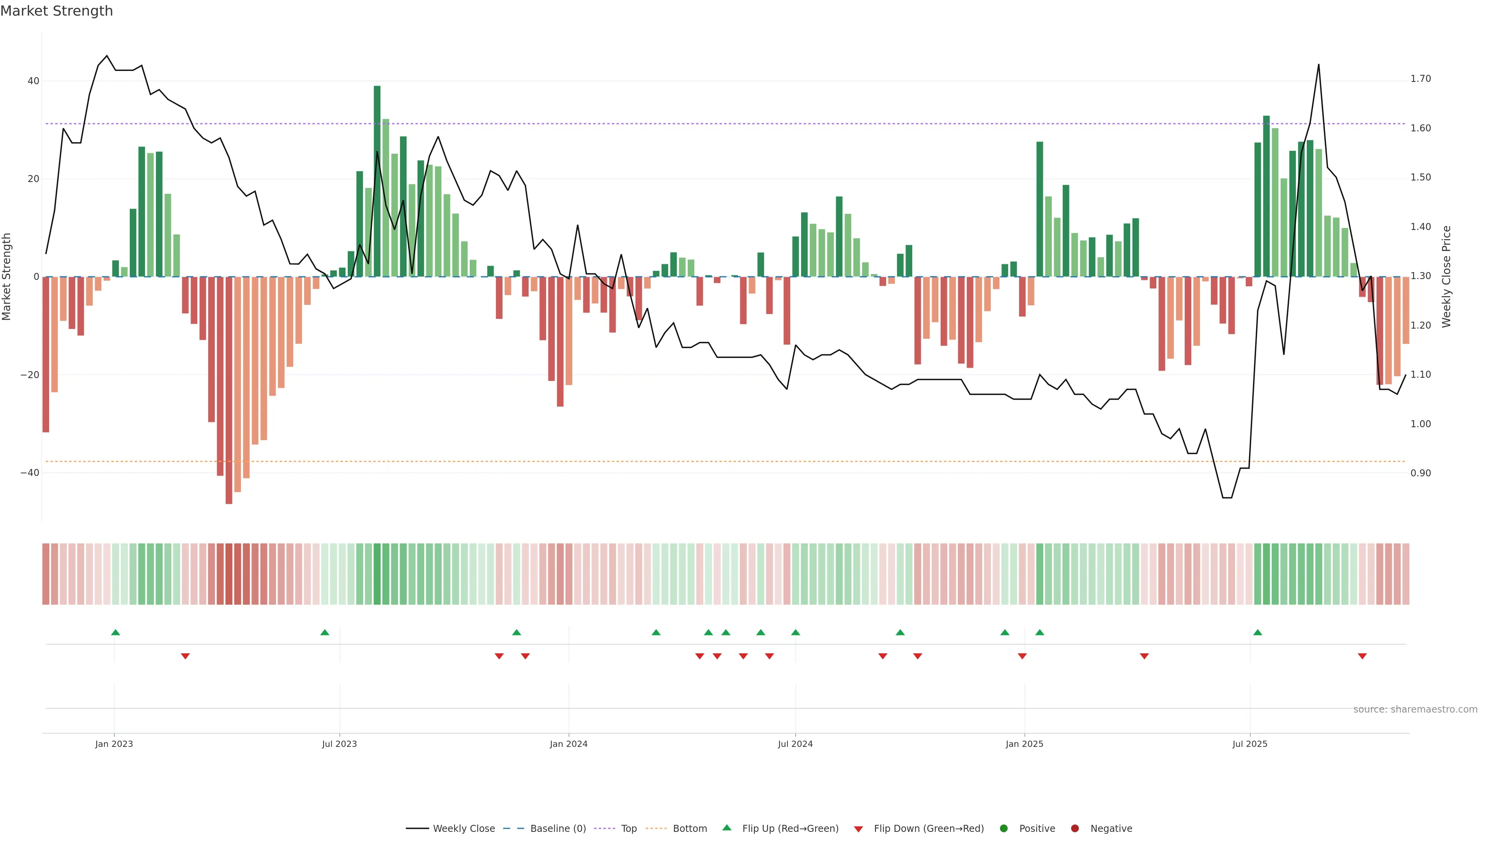Click Negative red circle legend icon
The width and height of the screenshot is (1497, 842).
coord(1074,829)
